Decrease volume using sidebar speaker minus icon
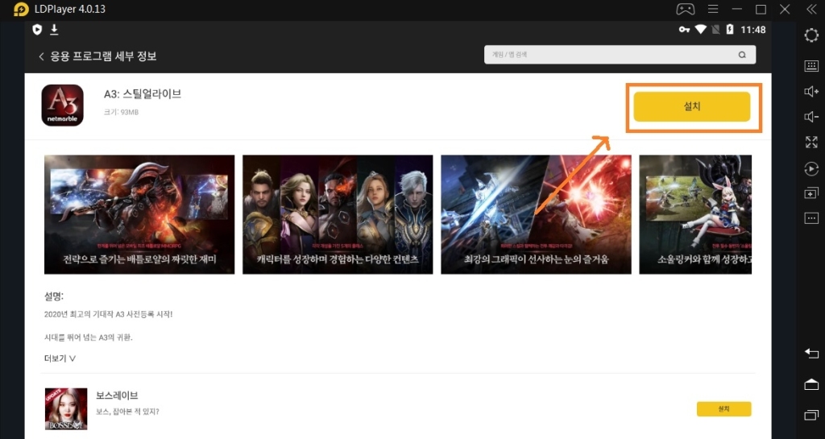Viewport: 825px width, 439px height. pos(811,117)
